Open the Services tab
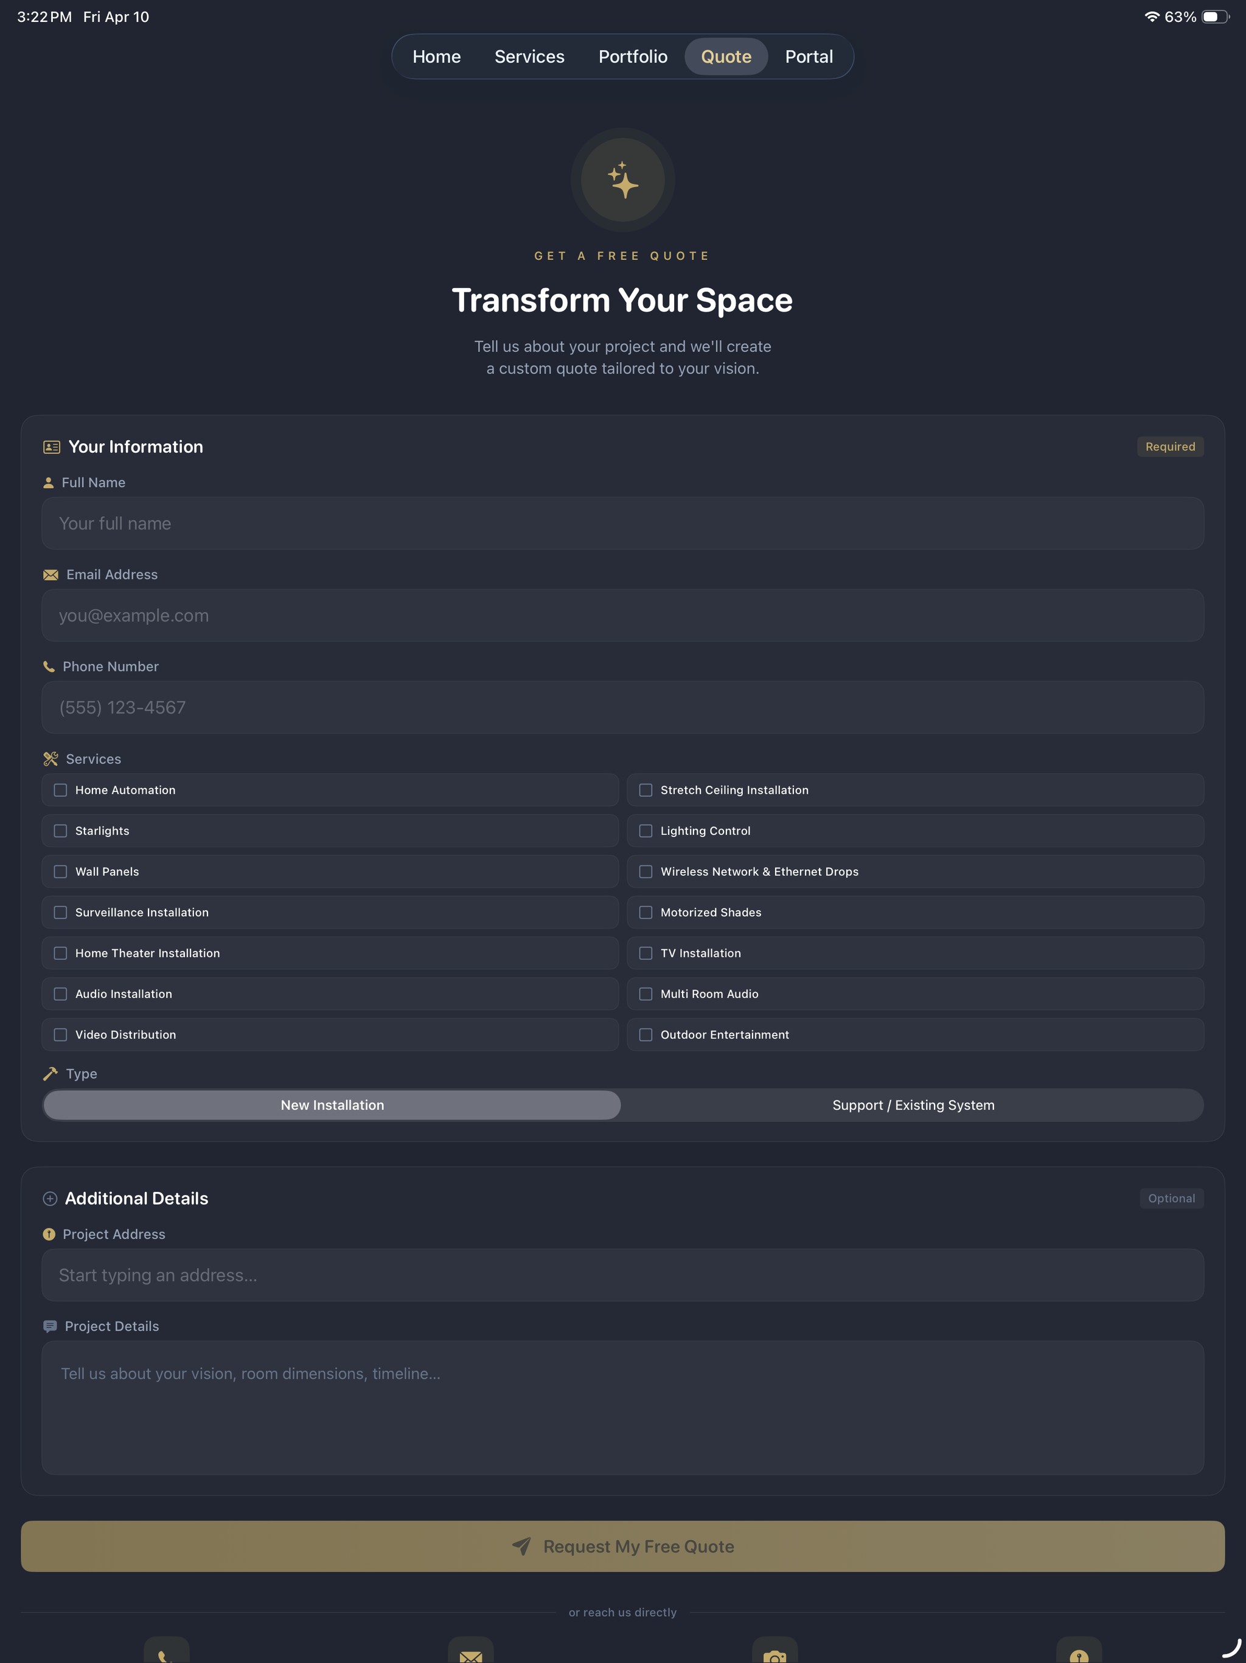Screen dimensions: 1246x1663 (530, 57)
